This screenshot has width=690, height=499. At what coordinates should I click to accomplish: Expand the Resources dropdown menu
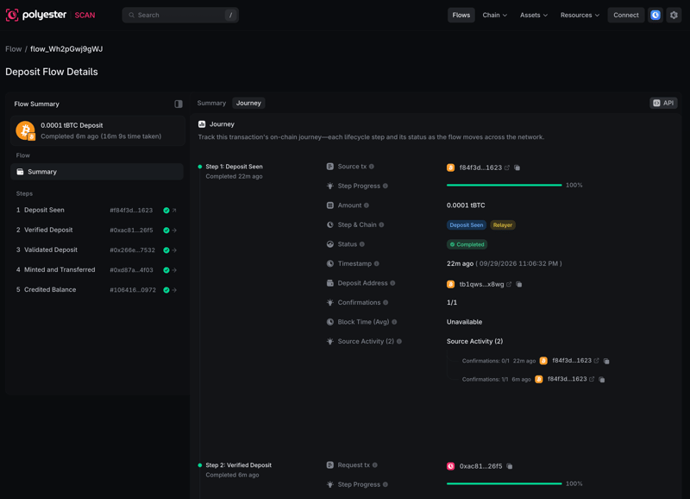point(580,15)
